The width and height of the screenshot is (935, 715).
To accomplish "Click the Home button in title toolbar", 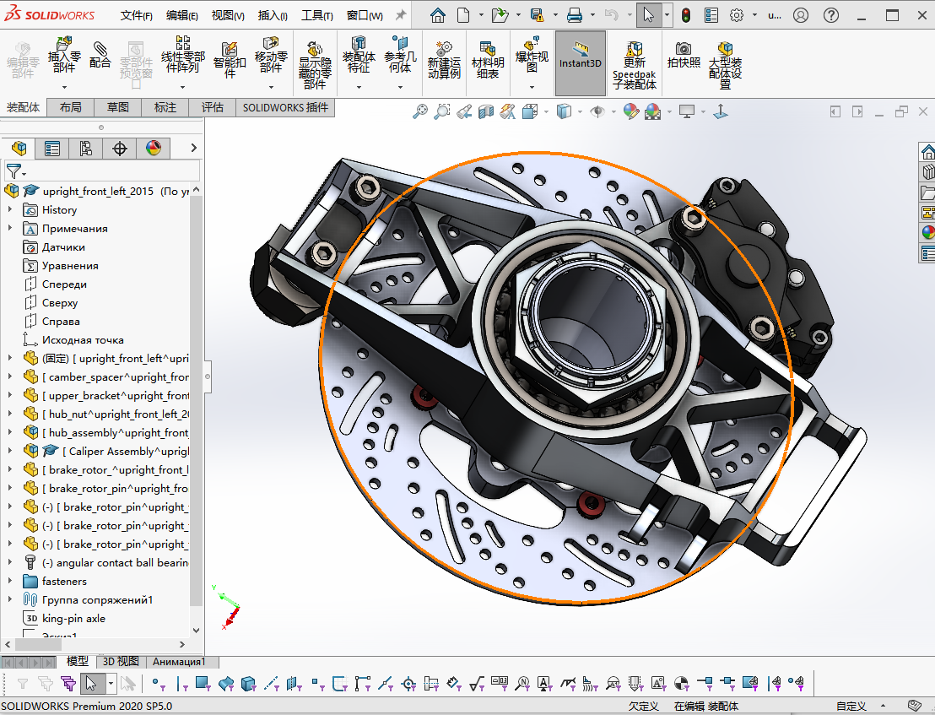I will (438, 15).
